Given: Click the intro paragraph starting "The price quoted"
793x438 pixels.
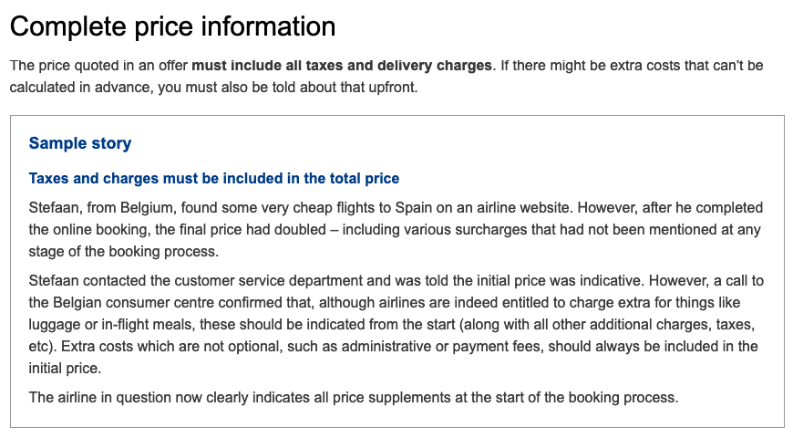Looking at the screenshot, I should click(x=386, y=77).
